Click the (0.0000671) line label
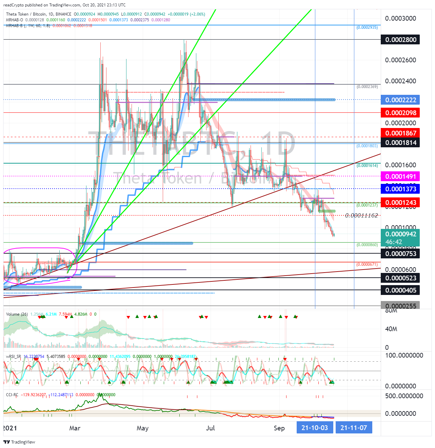Screen dimensions: 435x448 [367, 264]
